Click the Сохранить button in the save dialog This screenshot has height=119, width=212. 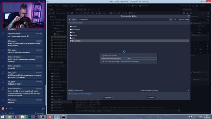click(x=107, y=98)
